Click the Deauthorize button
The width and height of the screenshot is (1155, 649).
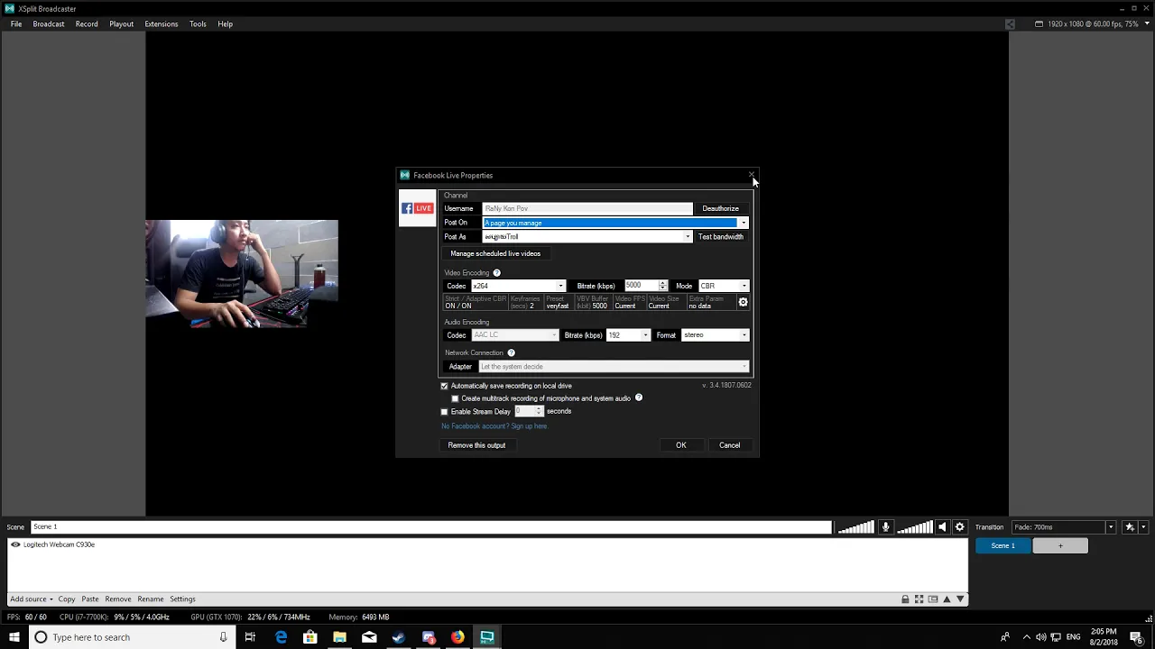[x=721, y=208]
